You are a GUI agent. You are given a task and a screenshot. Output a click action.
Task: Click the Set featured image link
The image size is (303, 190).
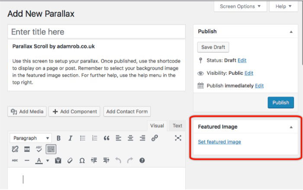point(219,142)
